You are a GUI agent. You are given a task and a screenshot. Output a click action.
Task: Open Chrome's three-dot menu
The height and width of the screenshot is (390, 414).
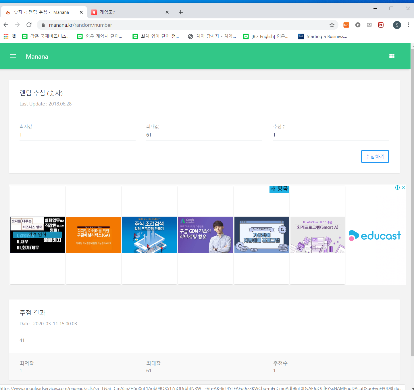click(x=408, y=25)
